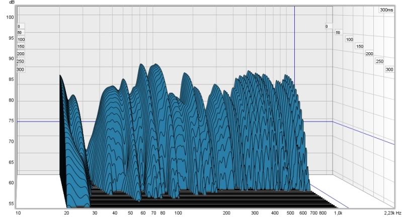
Task: Click the tallest waterfall peak near 60 Hz
Action: pyautogui.click(x=141, y=64)
